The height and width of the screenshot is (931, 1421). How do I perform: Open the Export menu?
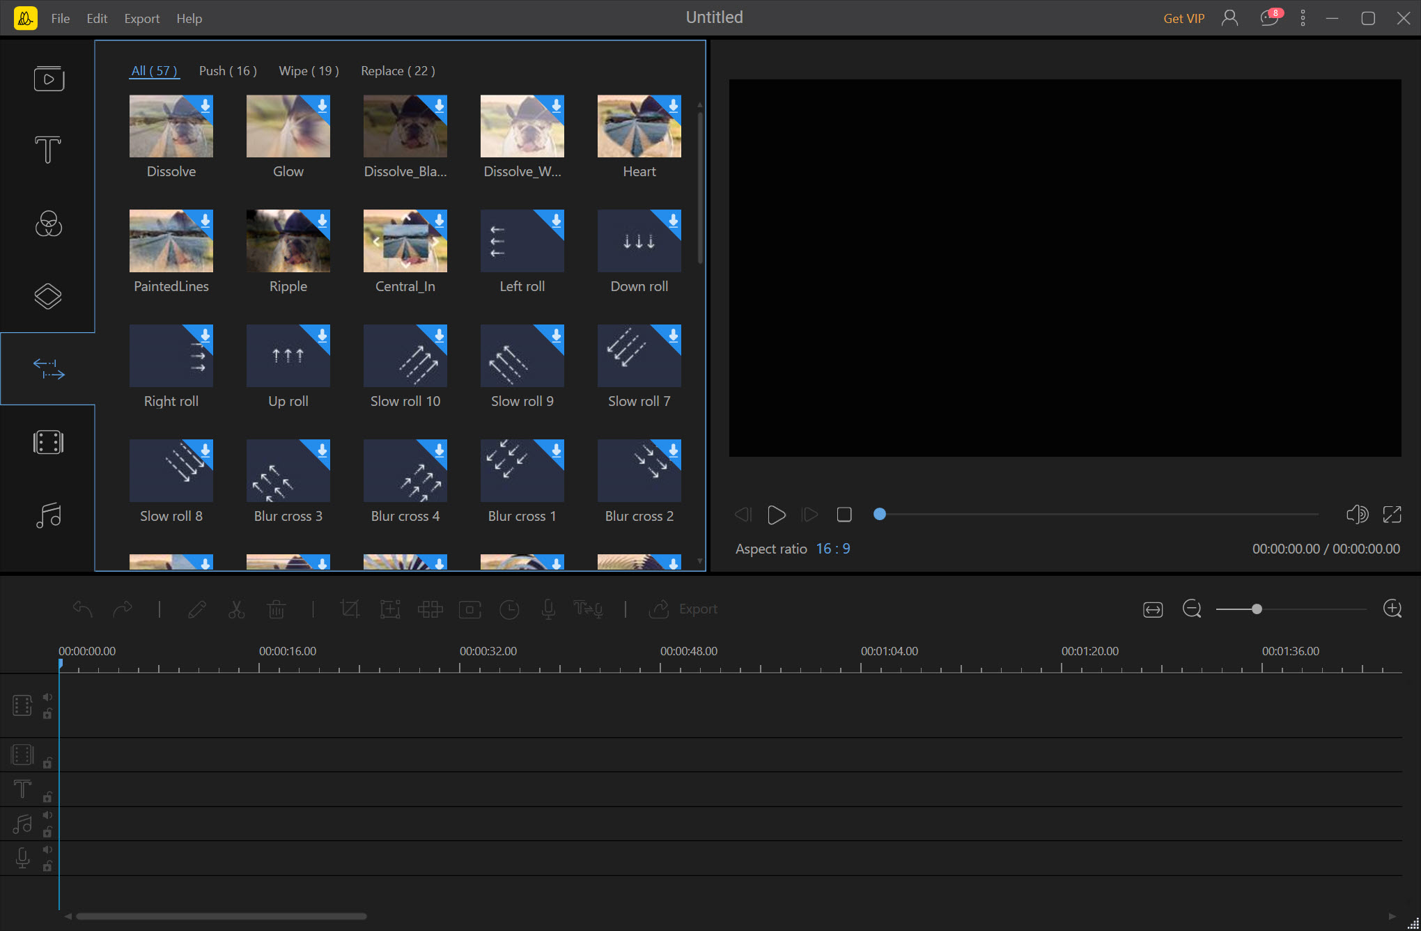(141, 19)
